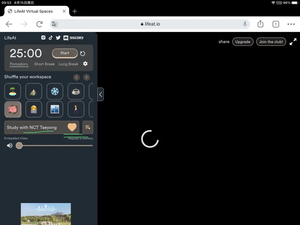Enter fullscreen mode

(293, 42)
